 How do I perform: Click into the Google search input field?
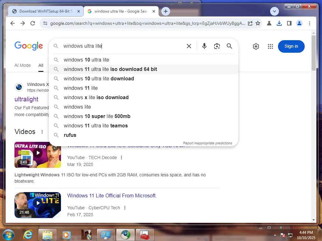pyautogui.click(x=123, y=46)
